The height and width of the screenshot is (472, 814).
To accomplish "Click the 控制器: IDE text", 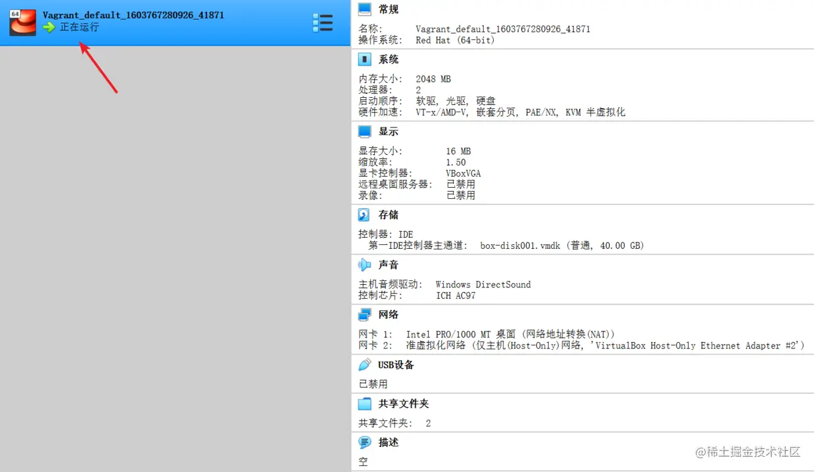I will click(x=386, y=234).
